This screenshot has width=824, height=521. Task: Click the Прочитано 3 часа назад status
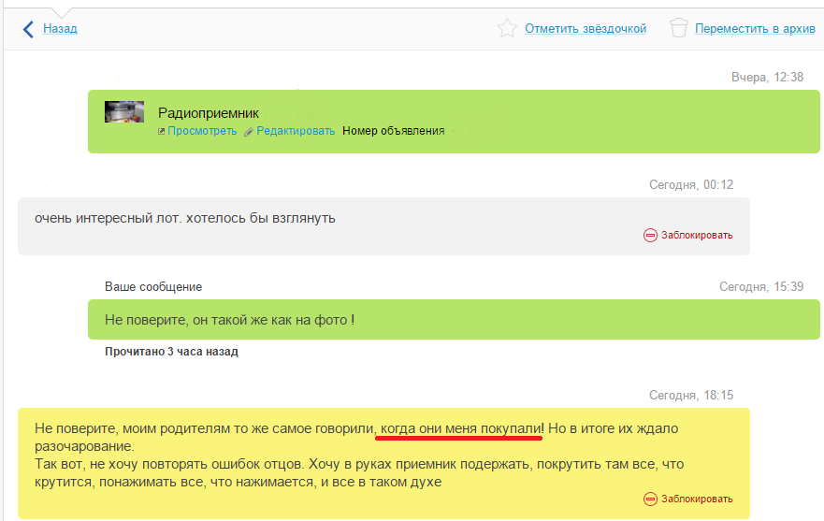(171, 352)
